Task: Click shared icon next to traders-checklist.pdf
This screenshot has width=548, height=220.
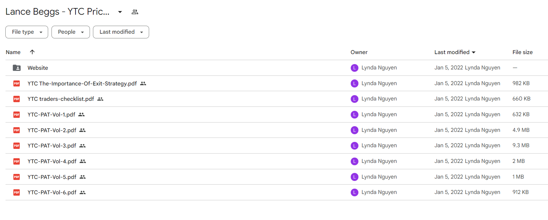Action: point(100,99)
